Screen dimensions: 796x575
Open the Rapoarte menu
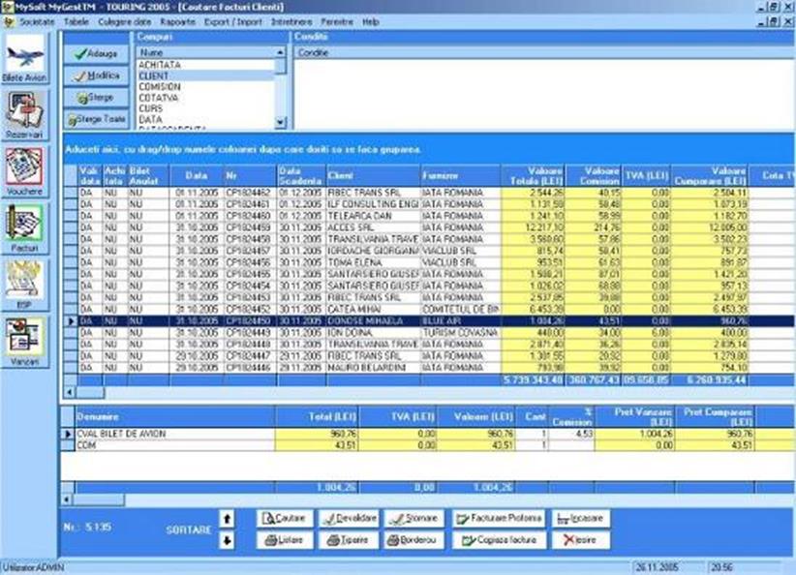(x=177, y=22)
